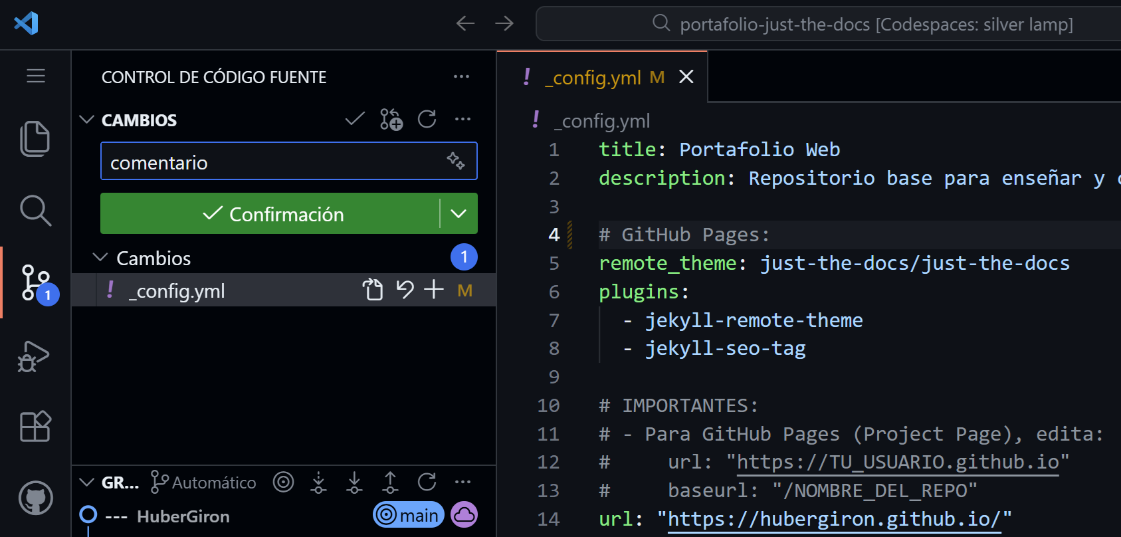Click 'Portafolio Web' title value
This screenshot has height=537, width=1121.
(x=760, y=150)
